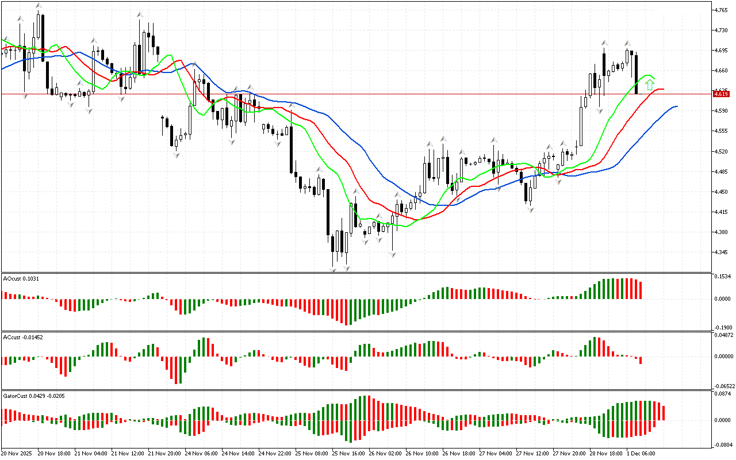
Task: Click the green up arrow near the Alligator lines
Action: coord(649,85)
